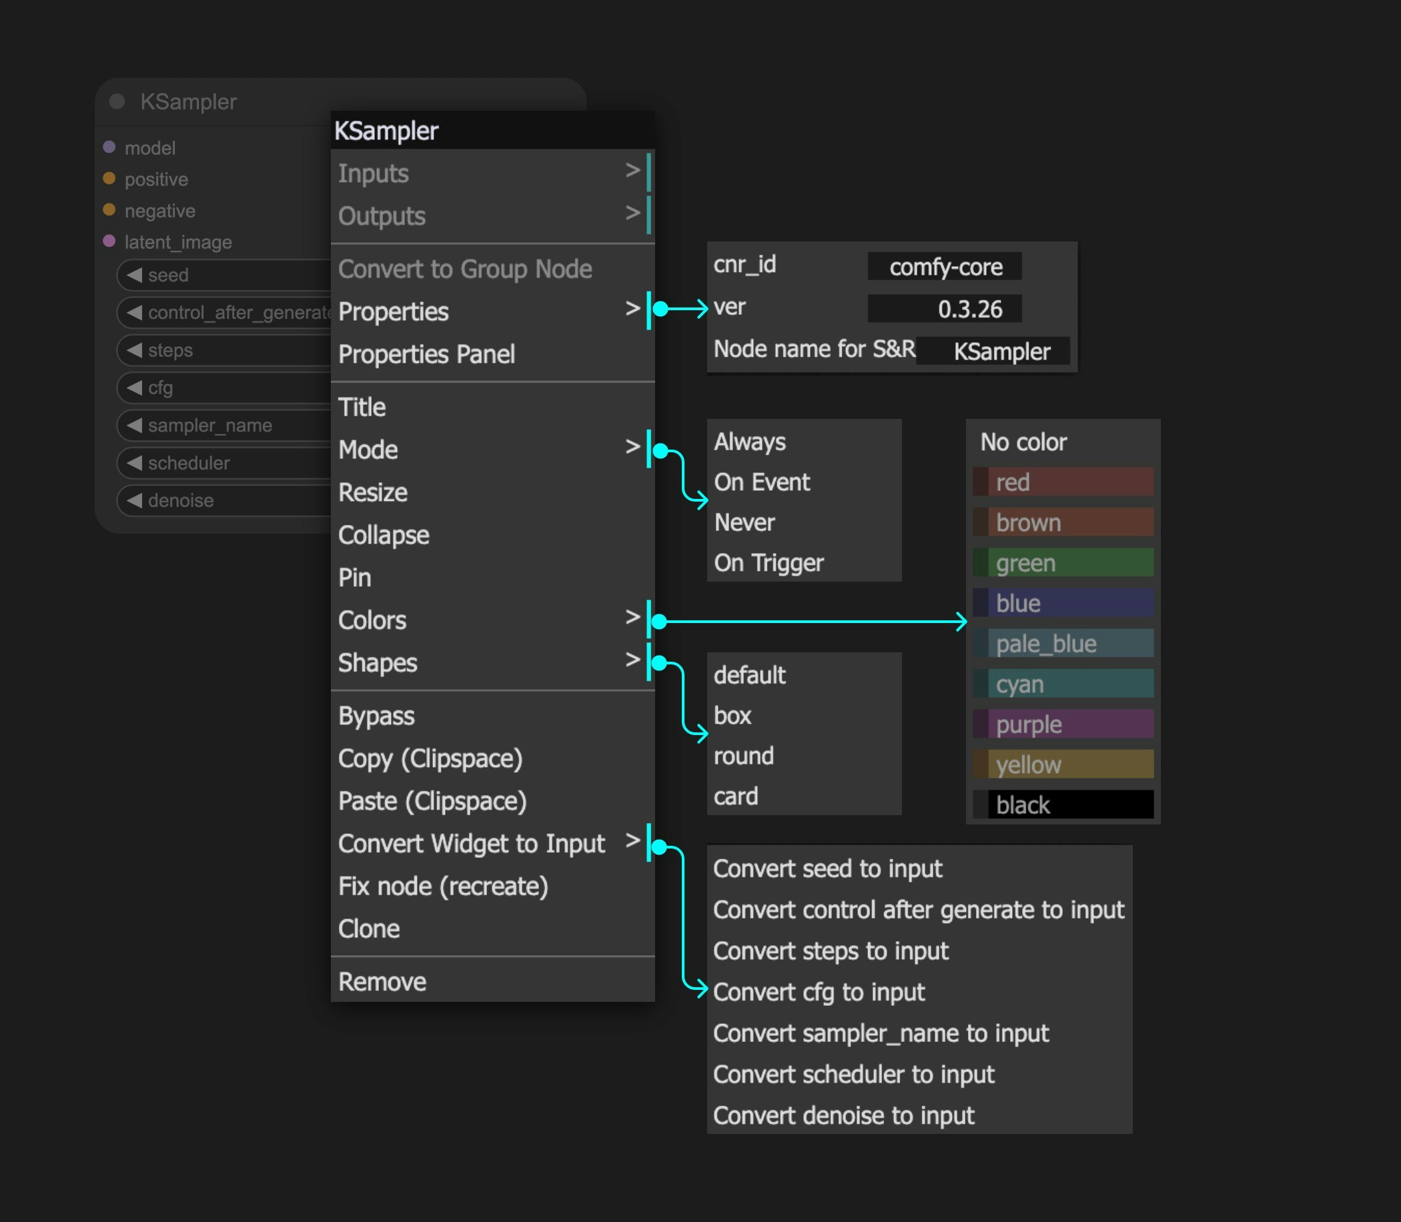Click the latent_image input dot

tap(109, 241)
